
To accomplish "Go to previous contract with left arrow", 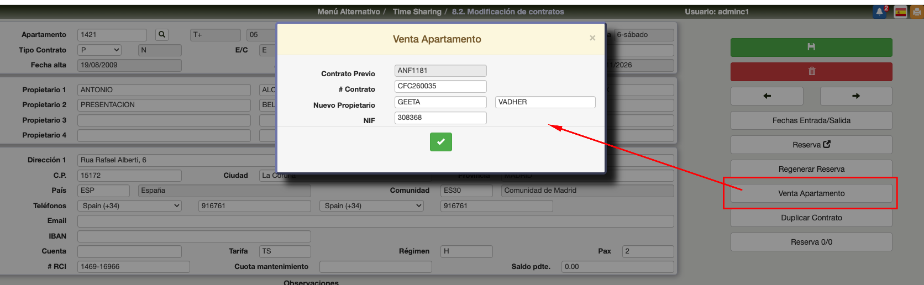I will tap(767, 96).
